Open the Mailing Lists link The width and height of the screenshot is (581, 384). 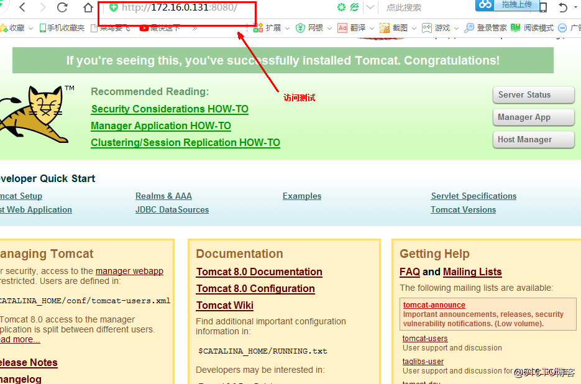coord(472,272)
